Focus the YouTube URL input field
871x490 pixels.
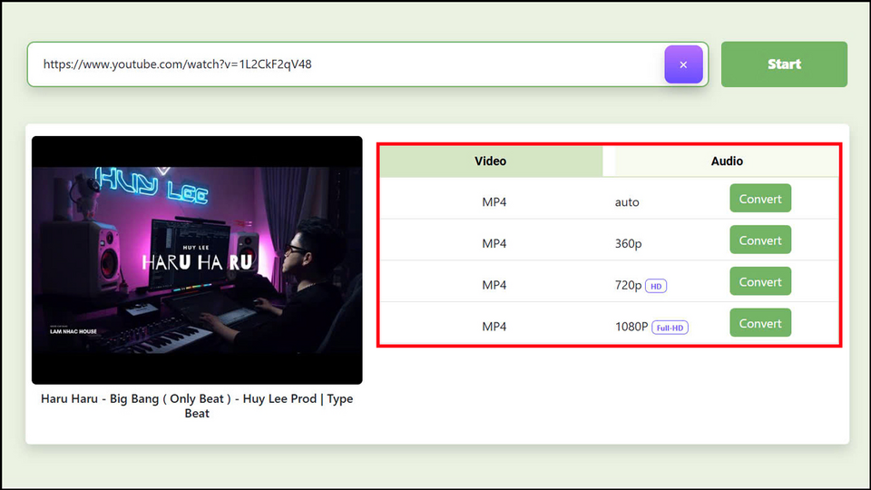[x=345, y=64]
